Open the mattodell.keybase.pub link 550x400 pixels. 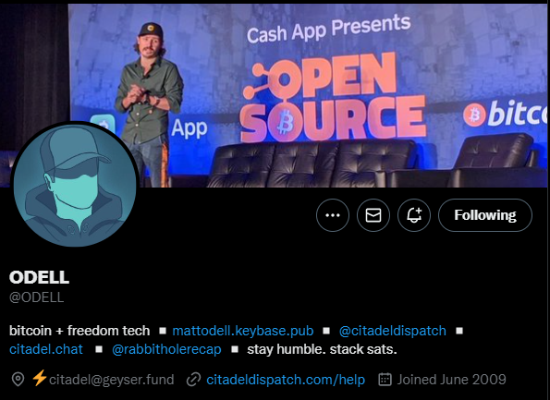tap(243, 331)
